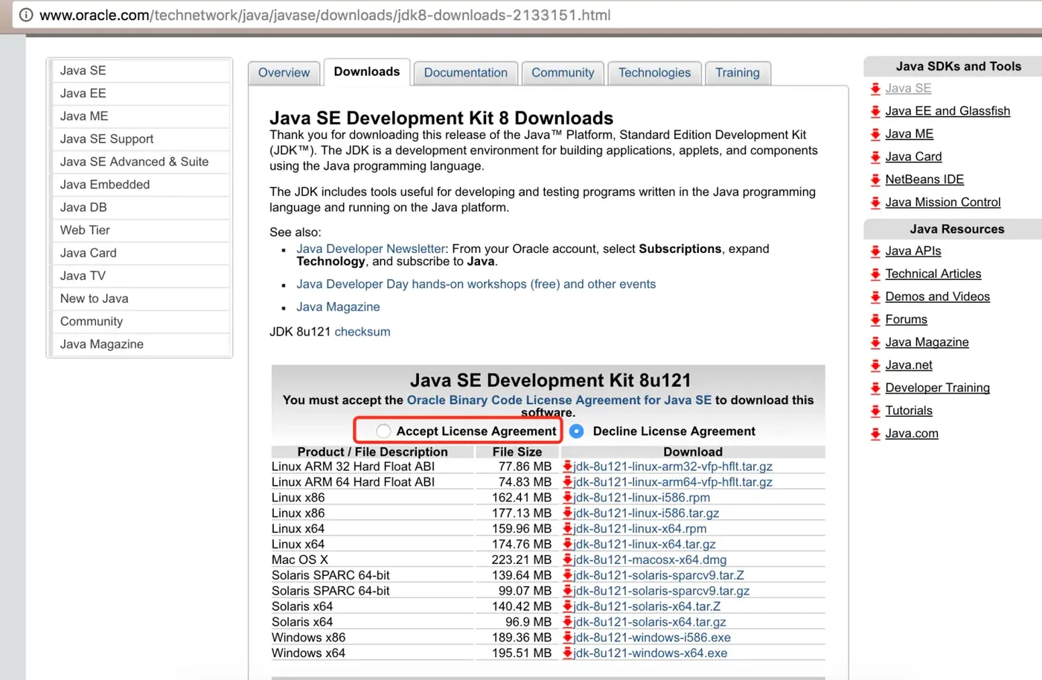Open the Java Developer Newsletter link
This screenshot has width=1042, height=680.
[371, 249]
